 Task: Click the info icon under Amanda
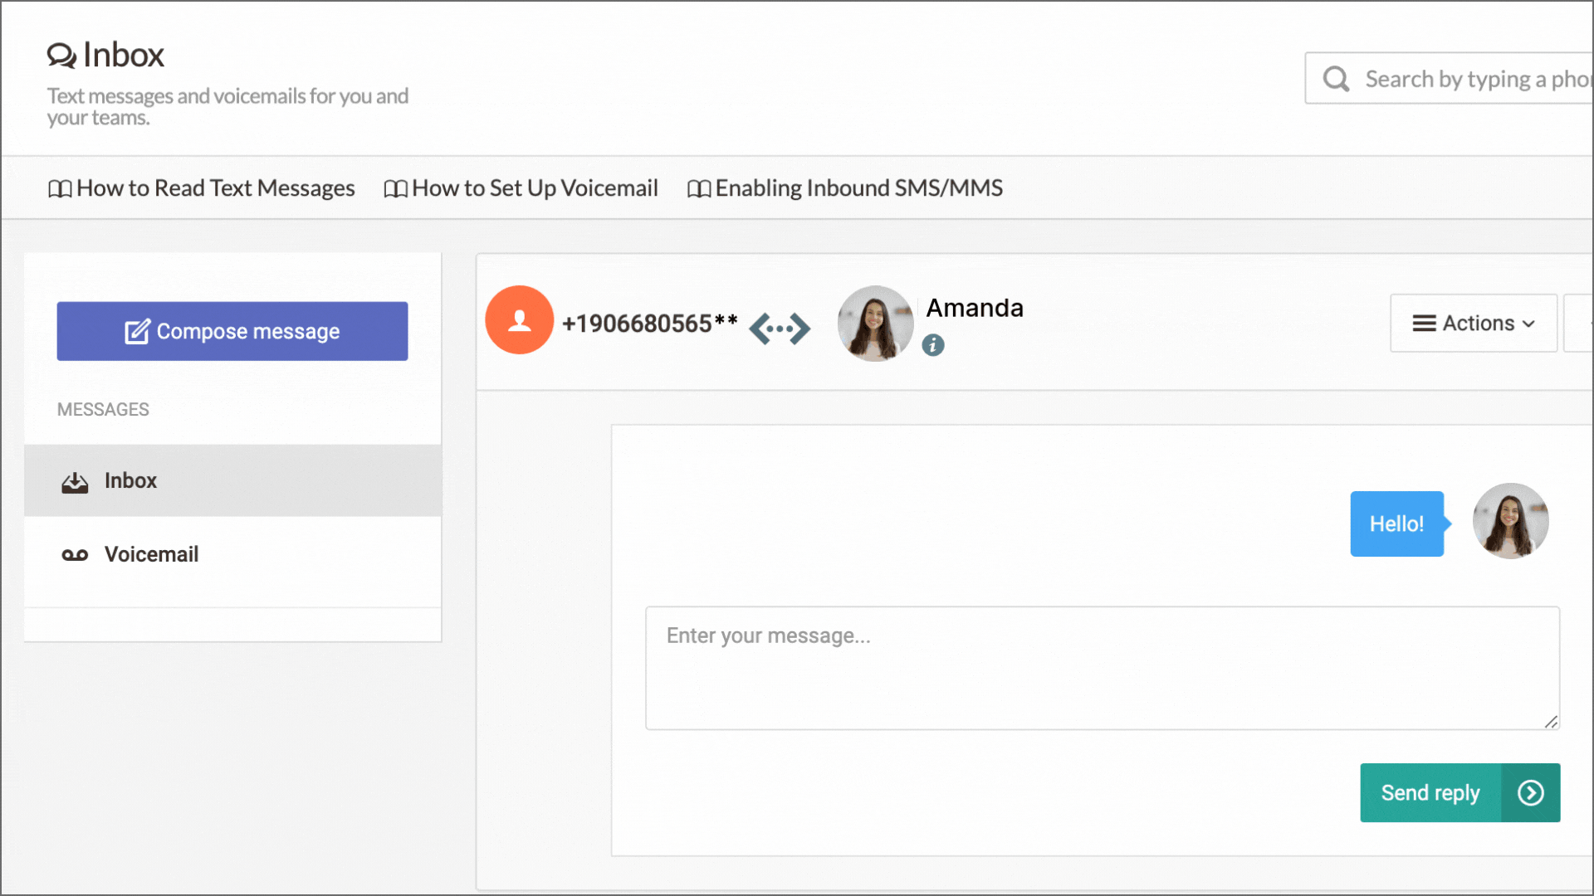(x=933, y=345)
